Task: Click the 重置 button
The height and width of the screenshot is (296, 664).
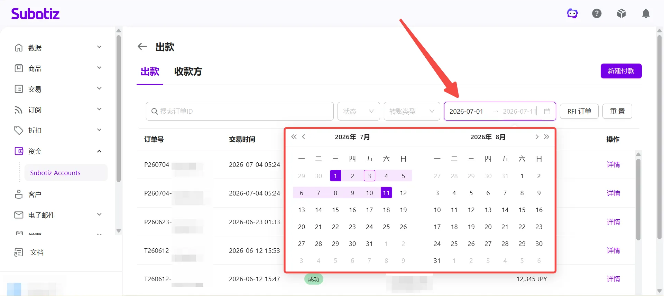Action: click(x=617, y=111)
